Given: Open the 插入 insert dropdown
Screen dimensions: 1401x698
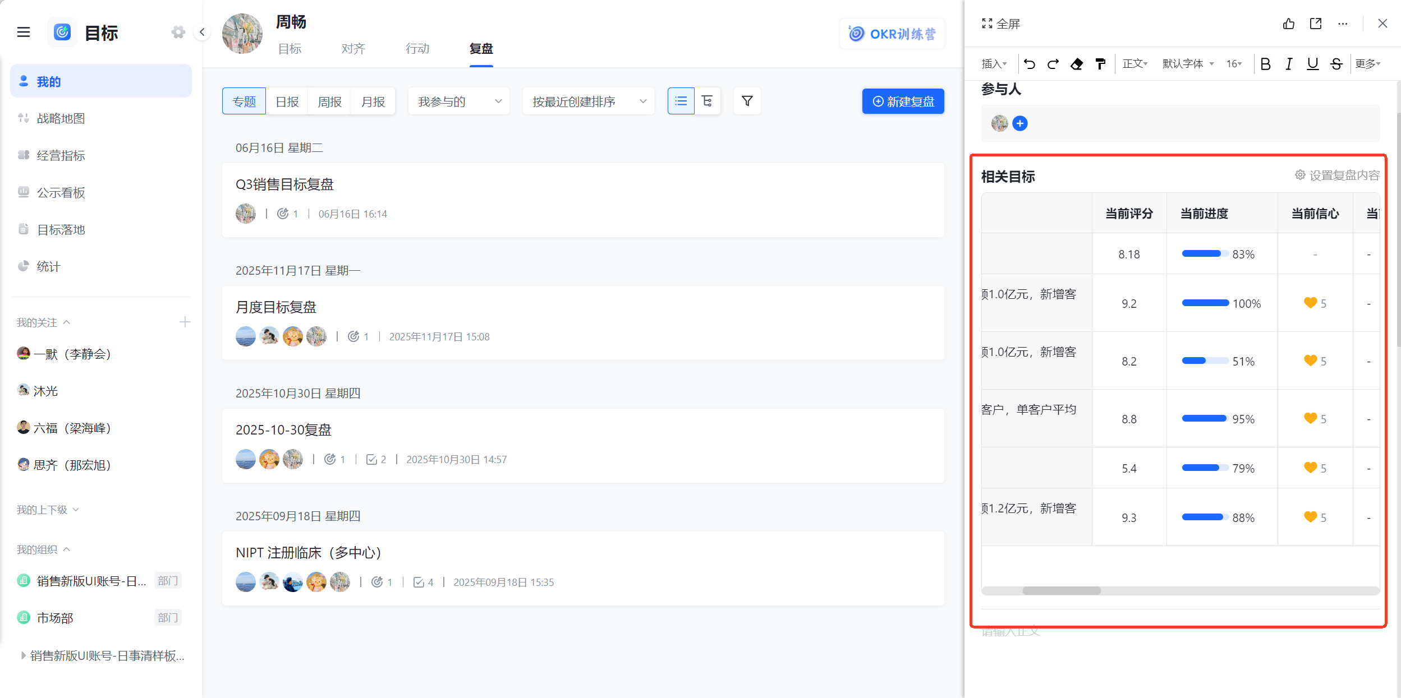Looking at the screenshot, I should [994, 64].
